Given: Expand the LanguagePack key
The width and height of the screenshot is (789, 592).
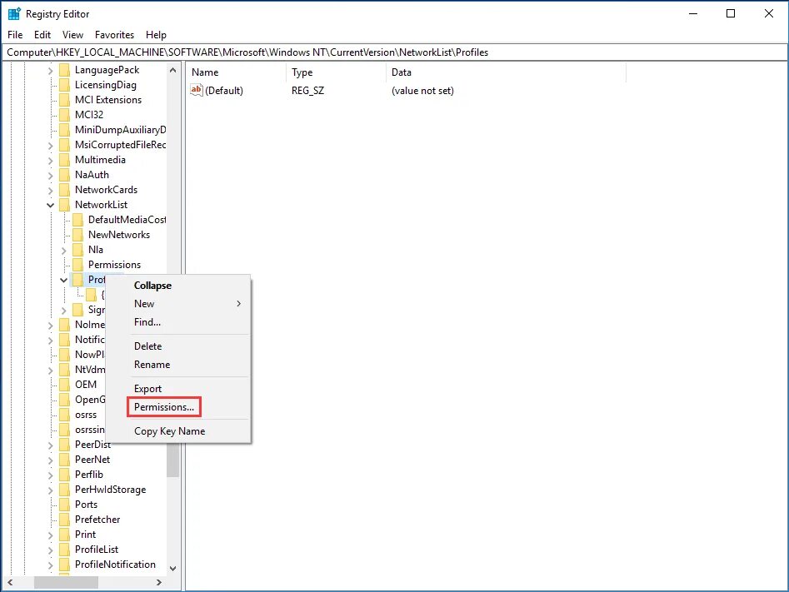Looking at the screenshot, I should [x=50, y=71].
